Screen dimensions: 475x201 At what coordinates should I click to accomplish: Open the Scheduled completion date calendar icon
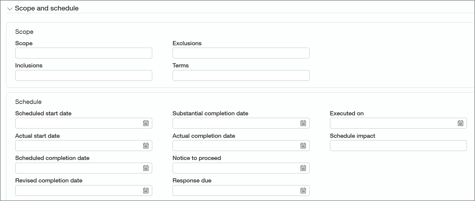[146, 168]
